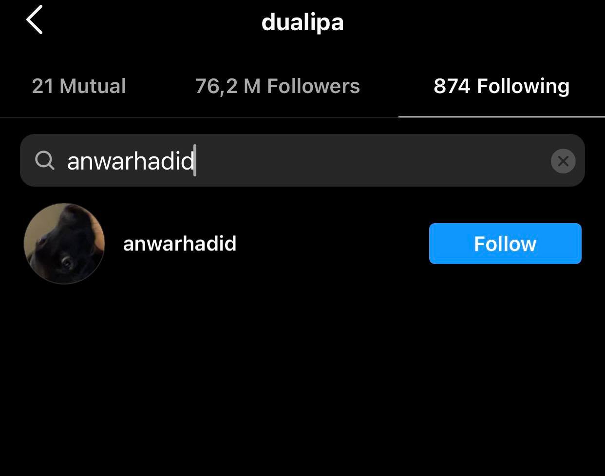Go back using the left chevron arrow
This screenshot has width=605, height=476.
point(35,20)
